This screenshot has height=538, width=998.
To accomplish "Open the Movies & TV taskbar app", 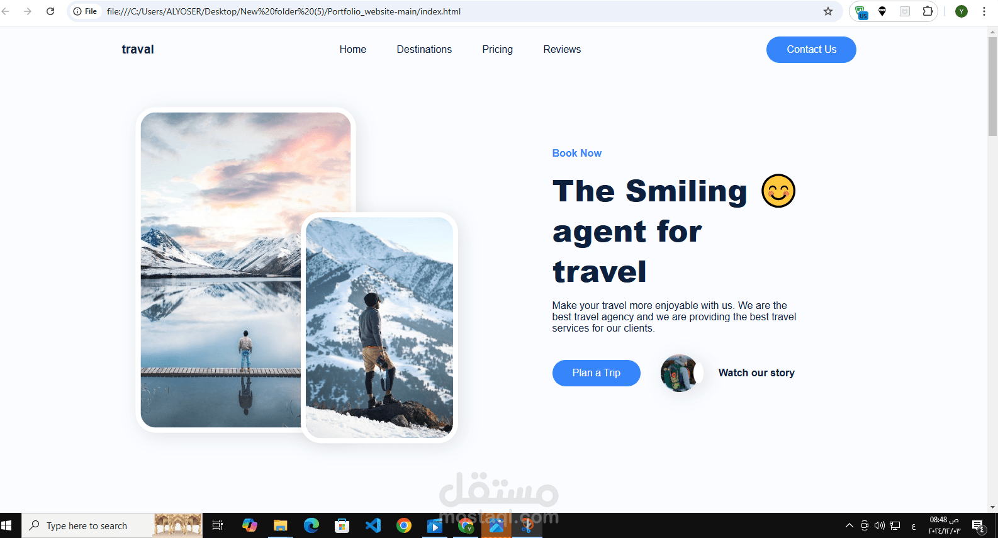I will click(435, 525).
